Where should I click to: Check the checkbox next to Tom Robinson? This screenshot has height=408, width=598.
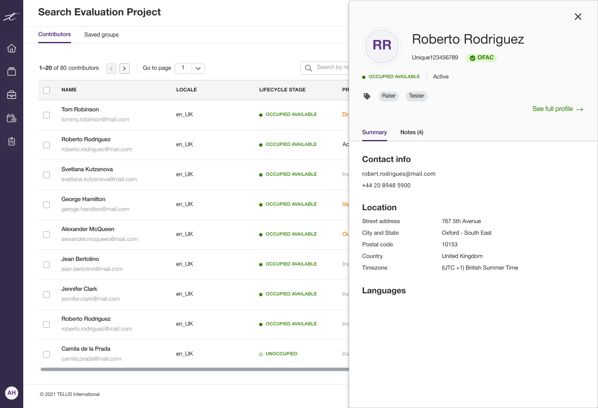click(x=47, y=115)
